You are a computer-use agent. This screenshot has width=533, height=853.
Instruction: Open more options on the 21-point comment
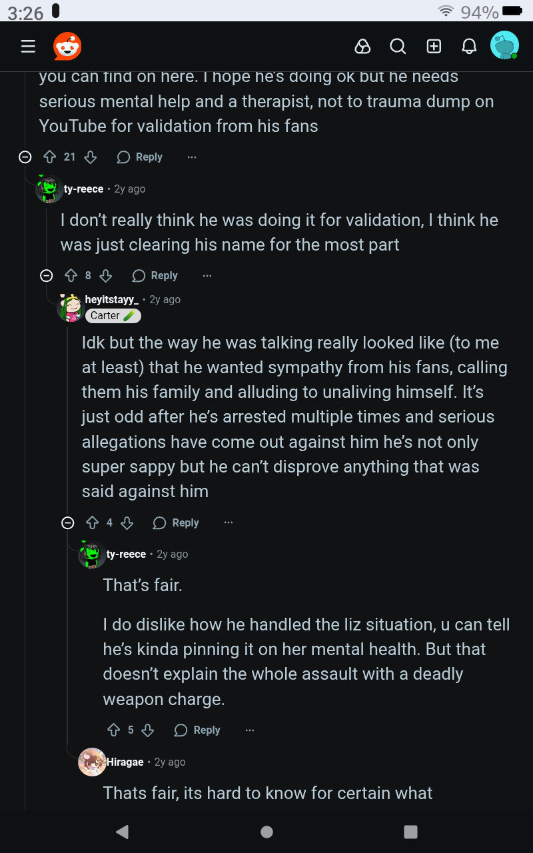click(192, 157)
